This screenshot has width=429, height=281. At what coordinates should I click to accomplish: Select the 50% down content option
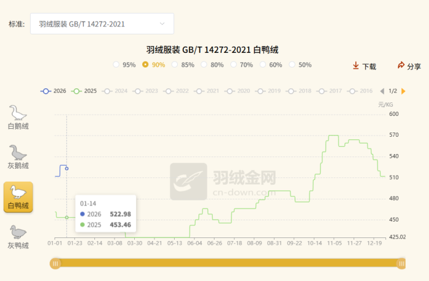point(292,64)
